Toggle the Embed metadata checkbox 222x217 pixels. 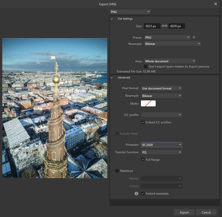pyautogui.click(x=143, y=193)
